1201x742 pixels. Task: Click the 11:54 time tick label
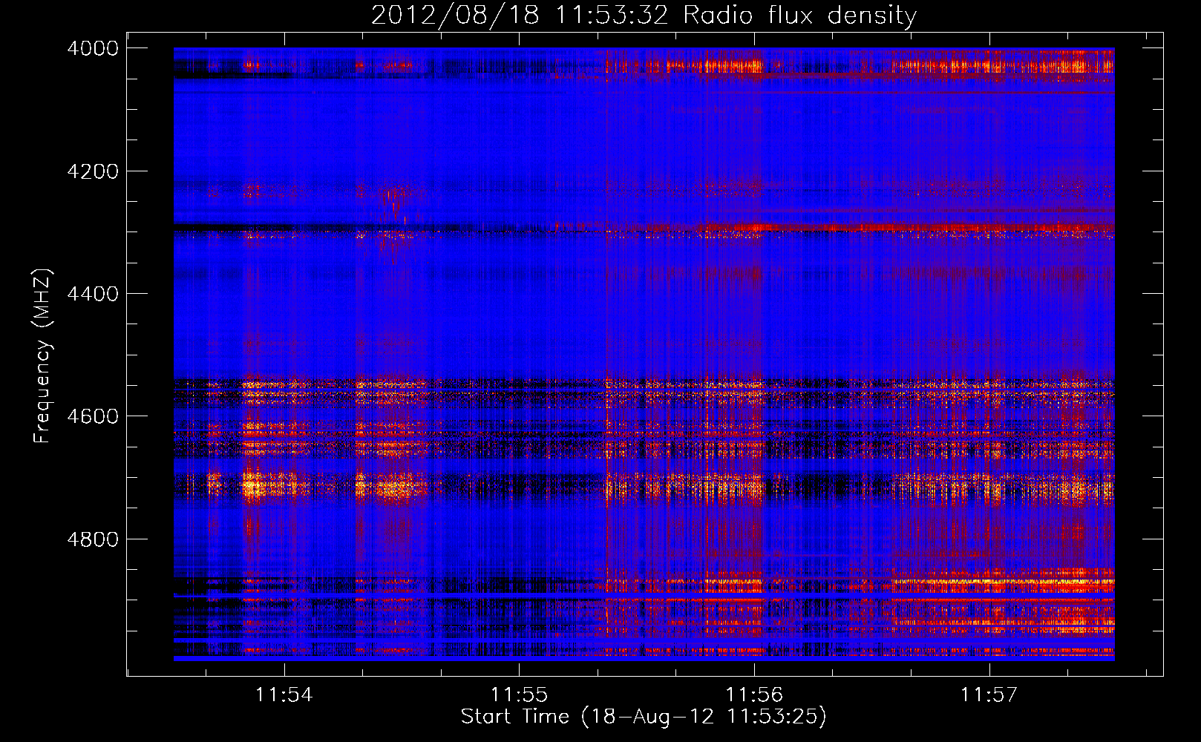point(284,695)
